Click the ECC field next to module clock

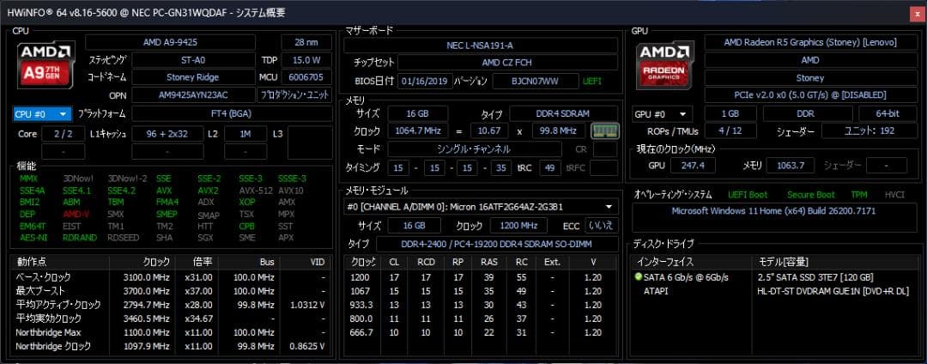(x=601, y=226)
